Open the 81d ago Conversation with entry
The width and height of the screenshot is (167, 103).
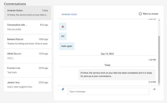pos(28,27)
